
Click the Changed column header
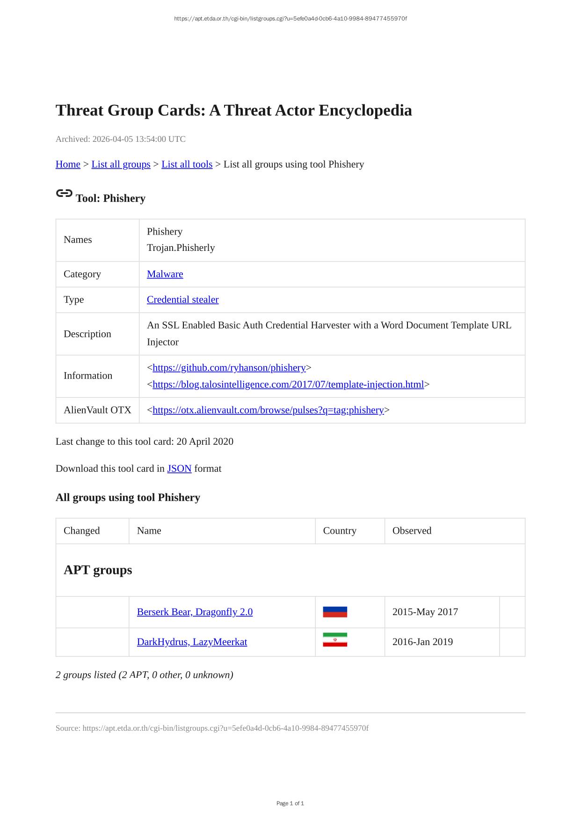pyautogui.click(x=82, y=531)
